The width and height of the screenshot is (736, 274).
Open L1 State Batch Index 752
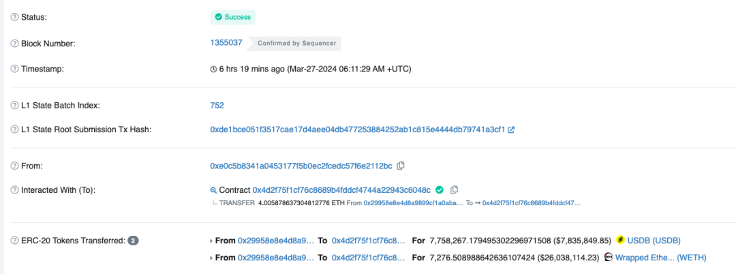coord(217,106)
